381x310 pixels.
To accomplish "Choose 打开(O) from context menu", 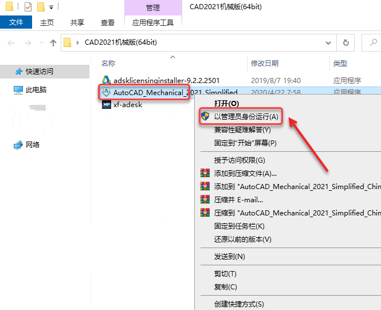I will (226, 104).
